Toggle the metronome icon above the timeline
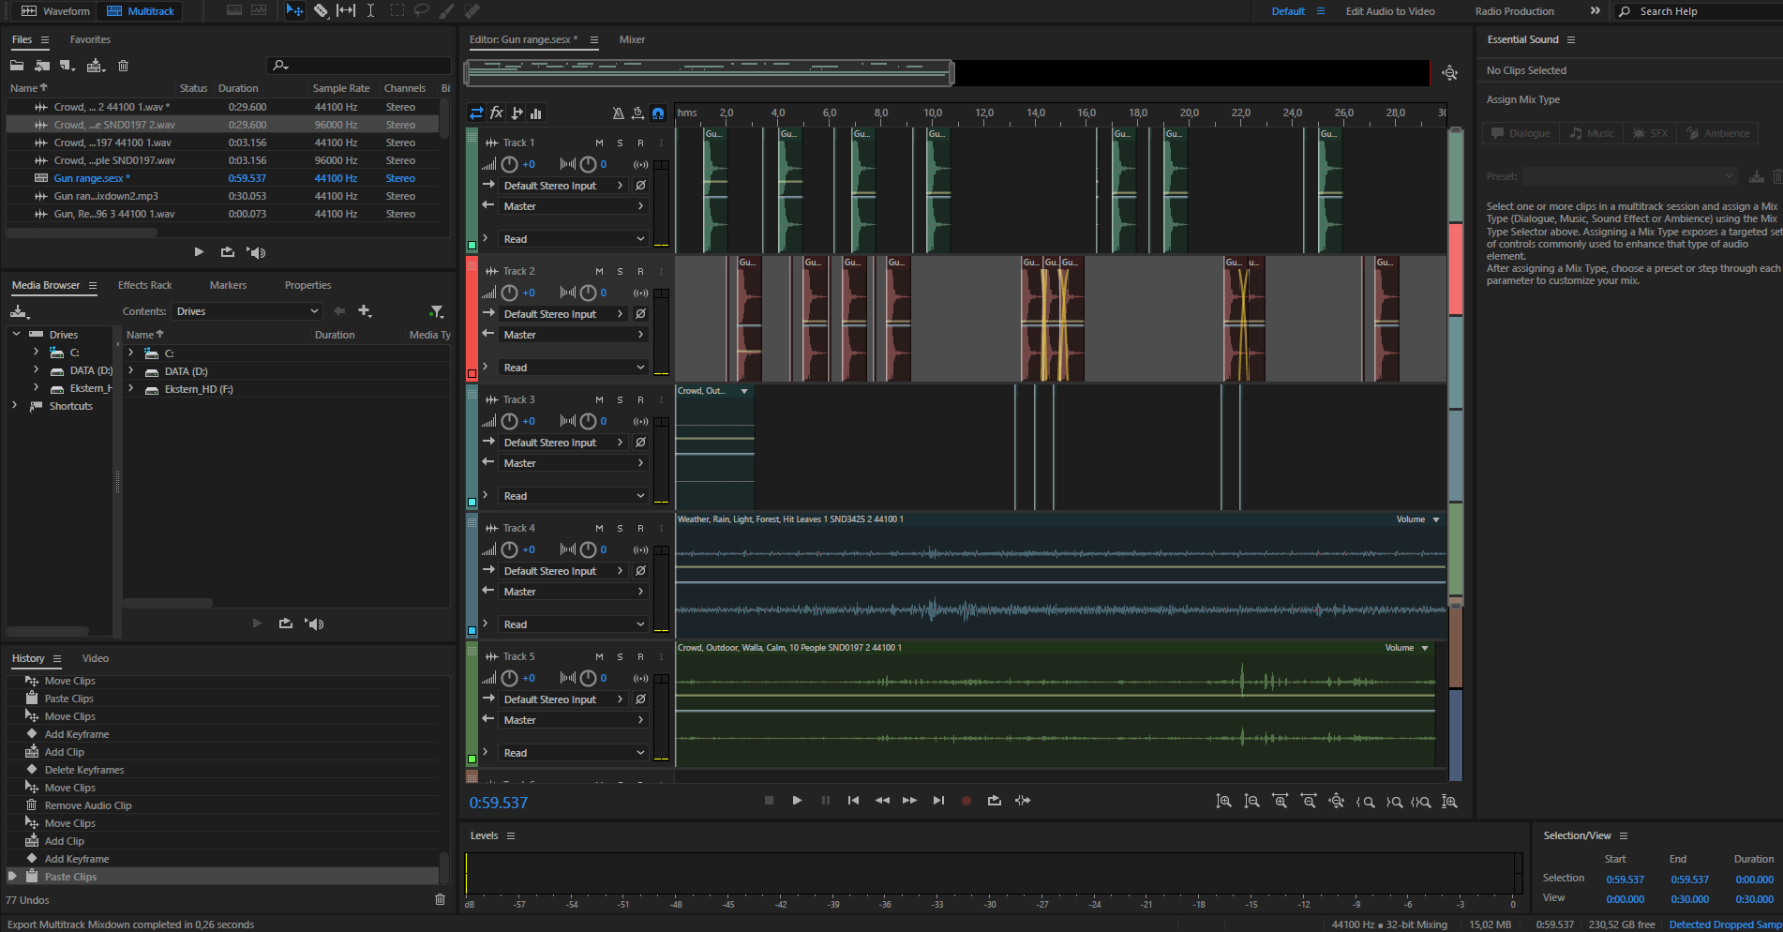The width and height of the screenshot is (1783, 932). click(x=617, y=113)
